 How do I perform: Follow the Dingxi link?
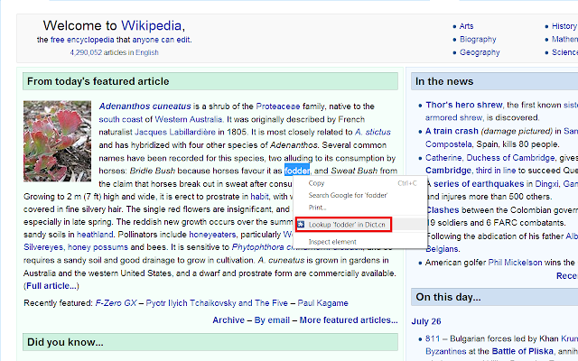coord(546,184)
